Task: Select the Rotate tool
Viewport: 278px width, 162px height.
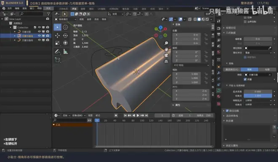Action: tap(65, 35)
